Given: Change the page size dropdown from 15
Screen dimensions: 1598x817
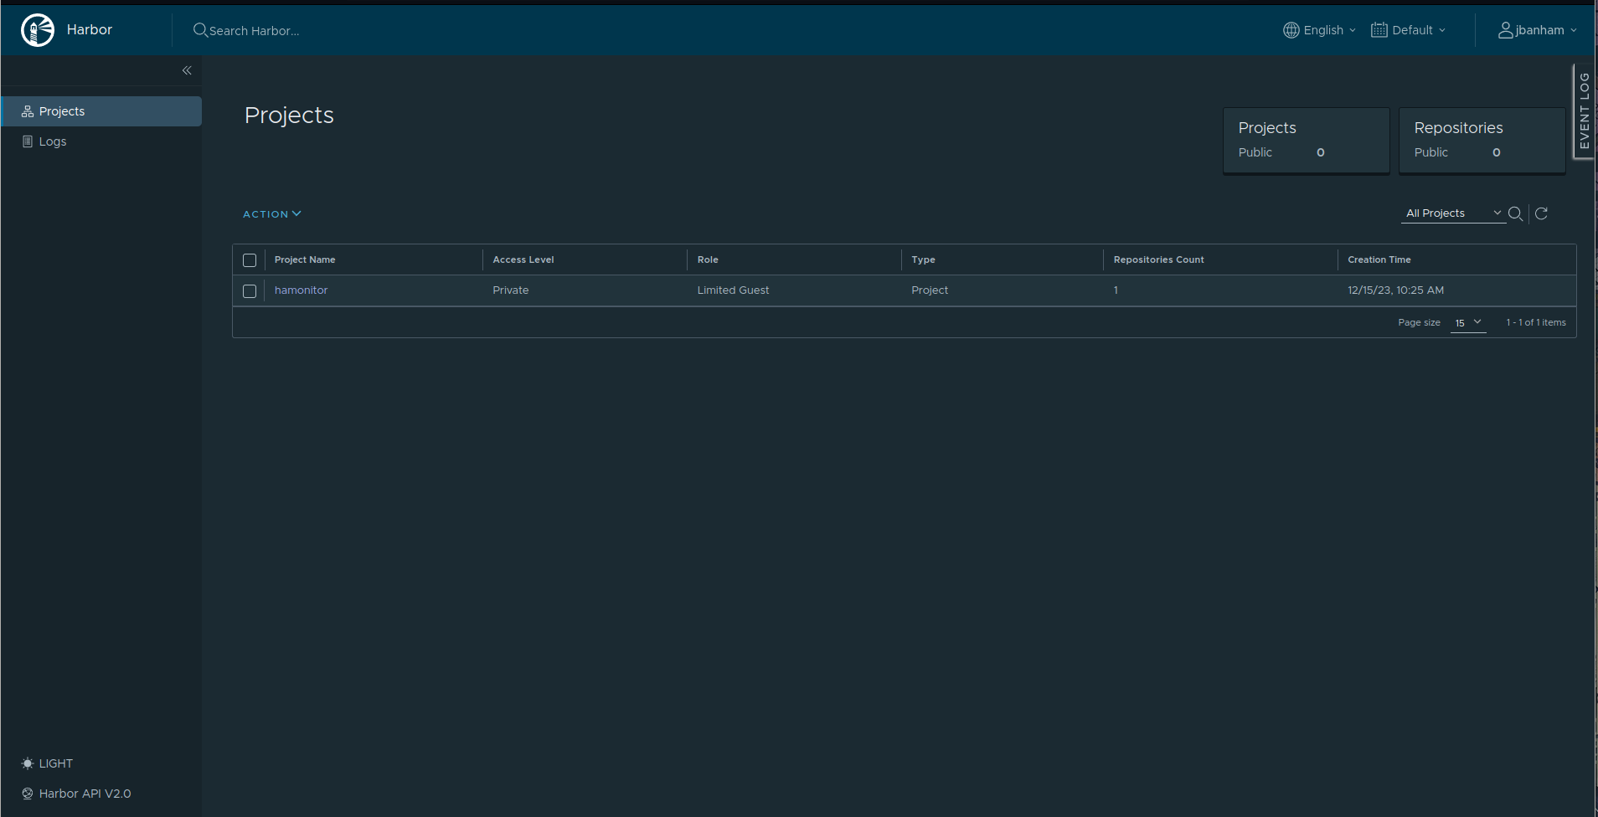Looking at the screenshot, I should [x=1467, y=322].
